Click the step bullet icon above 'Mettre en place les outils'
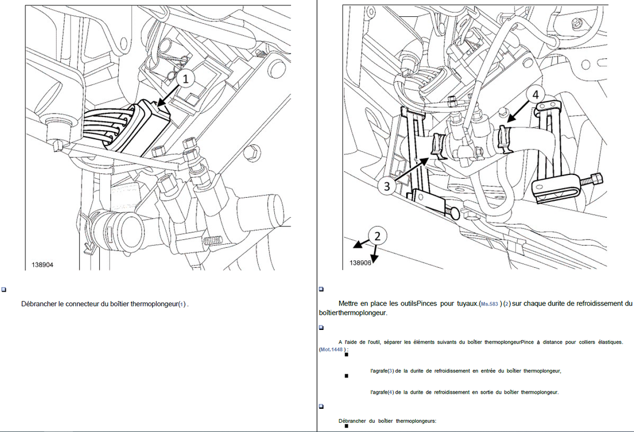The width and height of the screenshot is (634, 432). (x=321, y=289)
